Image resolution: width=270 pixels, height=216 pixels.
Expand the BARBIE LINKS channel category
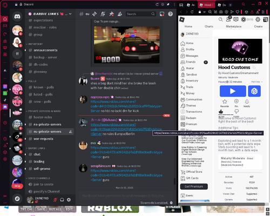(35, 148)
